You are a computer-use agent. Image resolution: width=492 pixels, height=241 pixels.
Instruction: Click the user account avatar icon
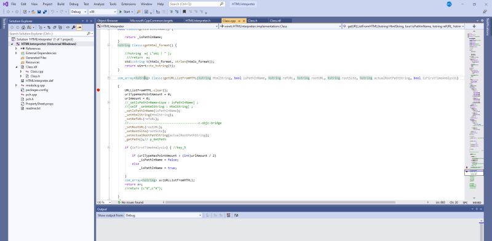tap(449, 4)
